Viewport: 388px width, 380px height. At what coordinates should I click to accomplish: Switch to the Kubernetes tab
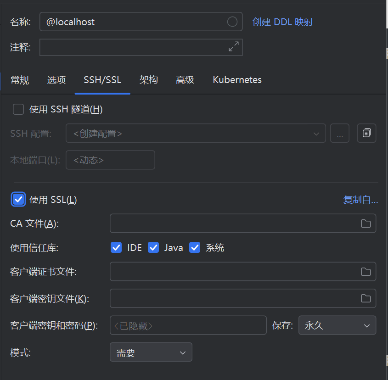[237, 80]
